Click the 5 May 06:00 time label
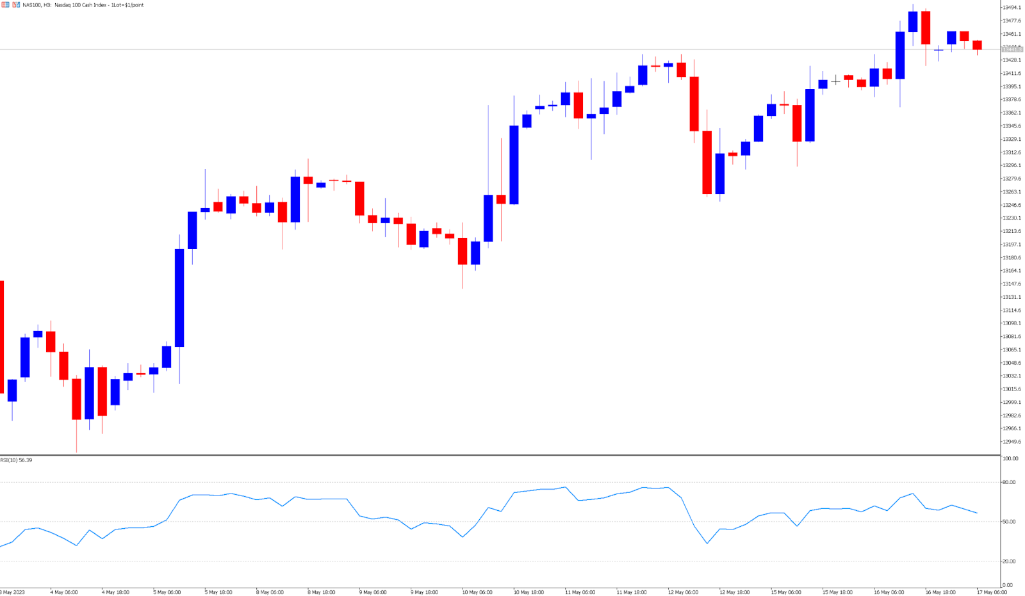This screenshot has height=596, width=1025. (x=167, y=592)
